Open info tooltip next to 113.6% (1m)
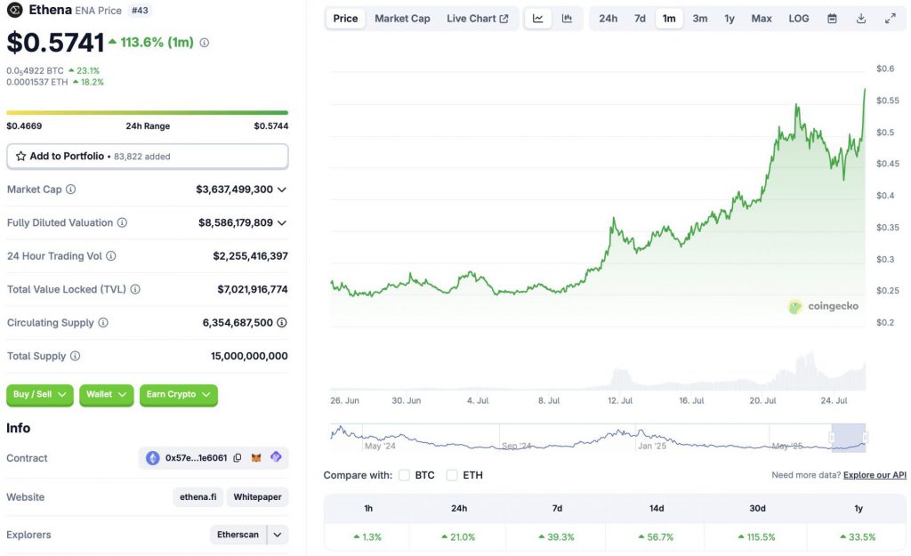The image size is (911, 556). [205, 43]
